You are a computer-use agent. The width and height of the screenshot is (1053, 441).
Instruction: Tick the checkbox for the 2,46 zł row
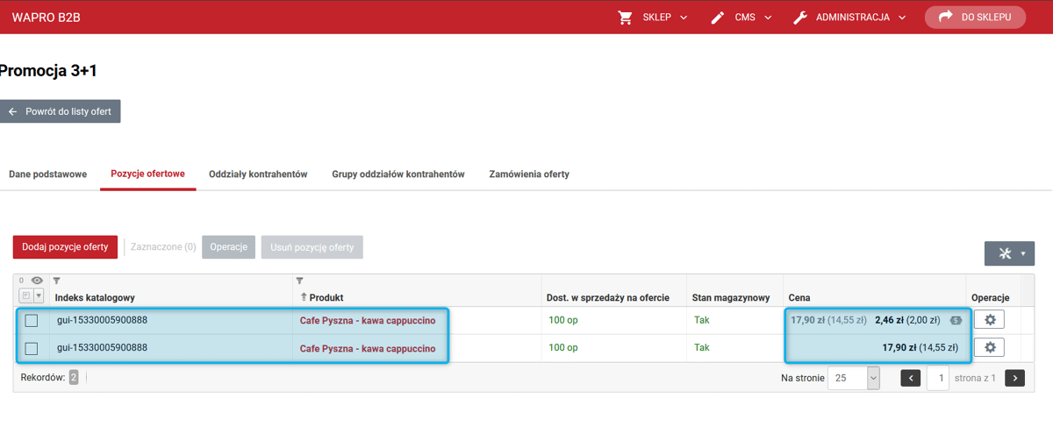tap(32, 321)
